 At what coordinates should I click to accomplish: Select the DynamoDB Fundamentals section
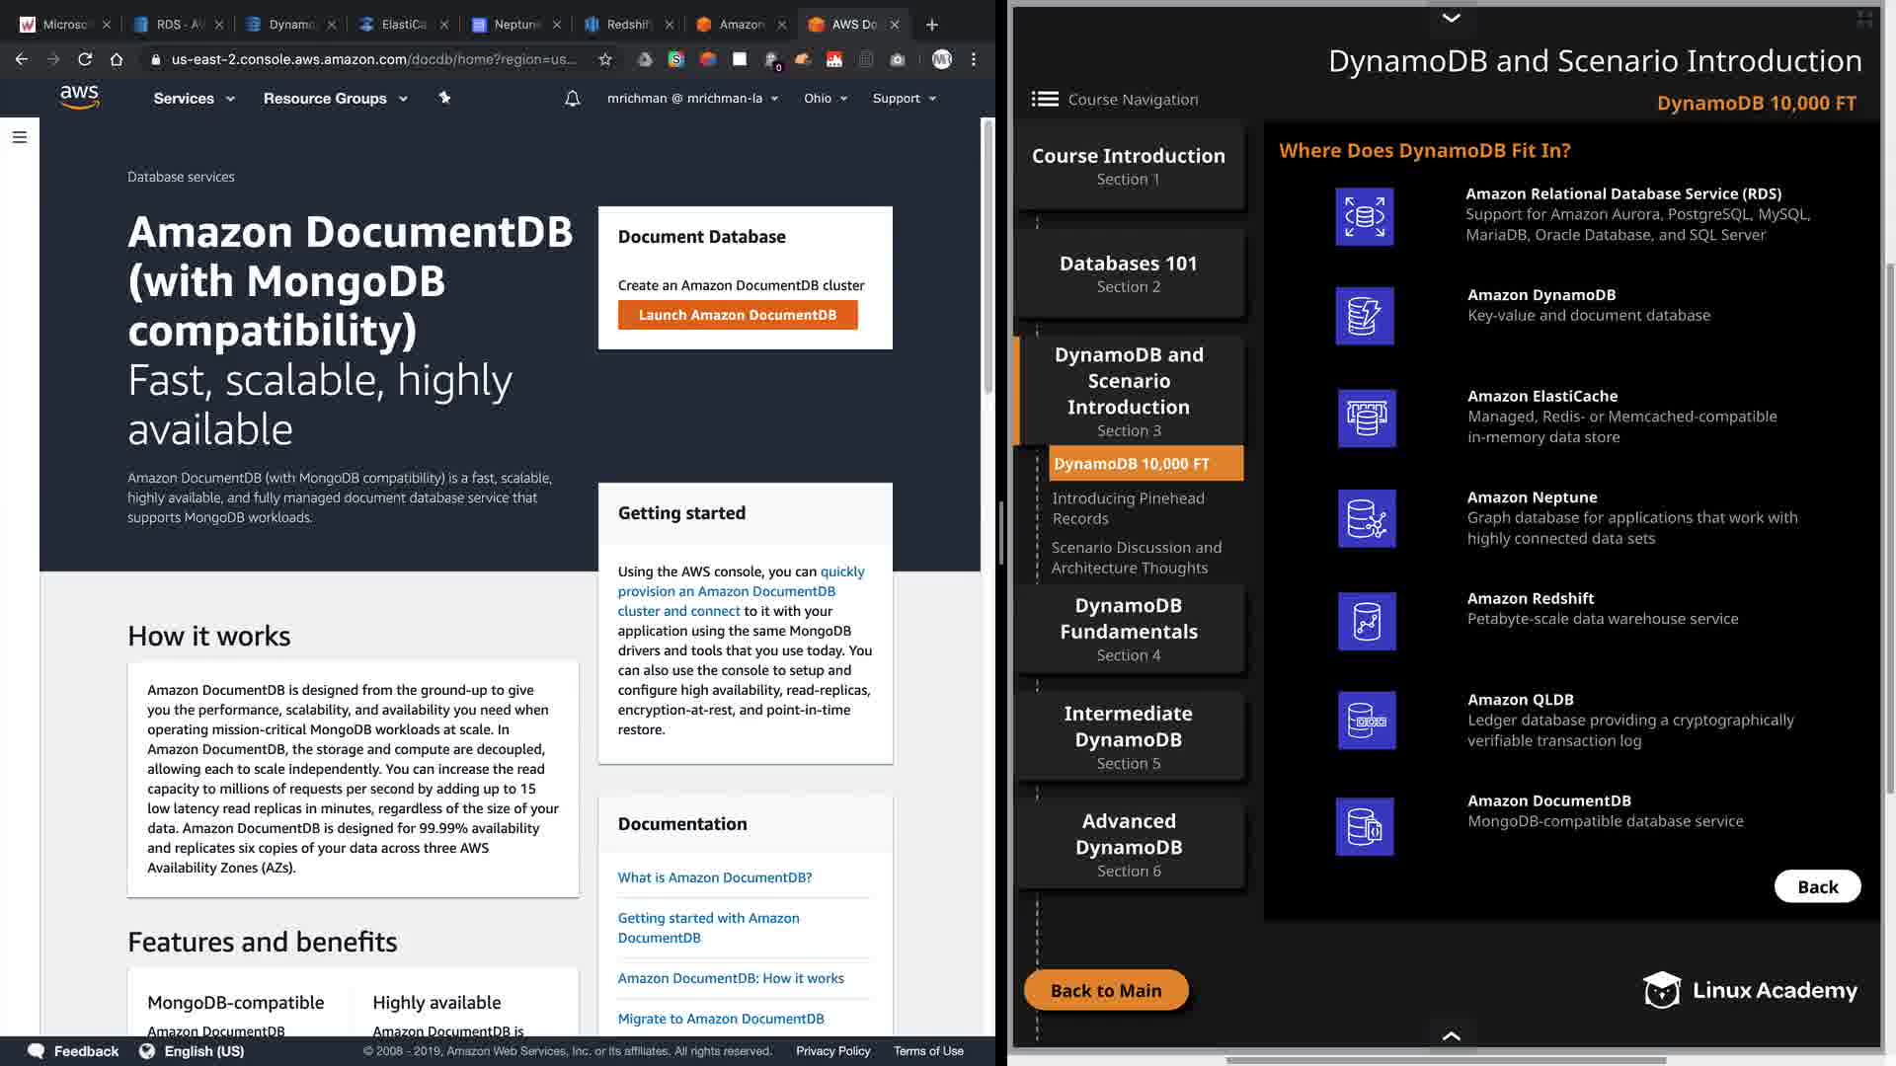coord(1129,629)
